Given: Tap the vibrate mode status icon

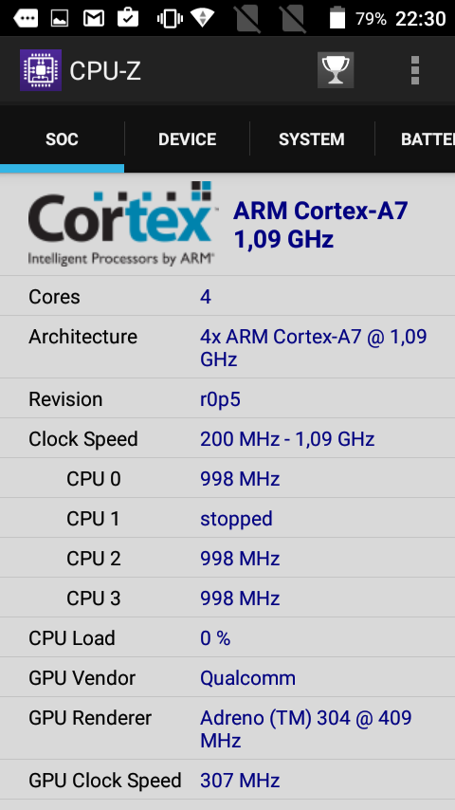Looking at the screenshot, I should pos(169,19).
